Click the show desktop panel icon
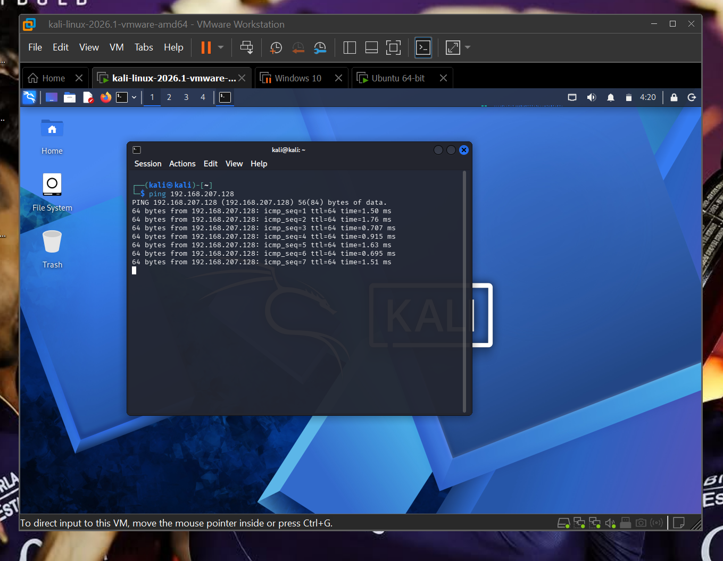The image size is (723, 561). (x=52, y=97)
